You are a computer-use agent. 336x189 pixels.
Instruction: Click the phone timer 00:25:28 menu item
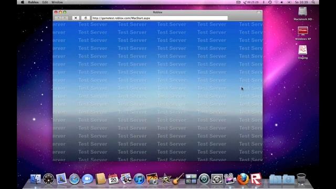pyautogui.click(x=251, y=2)
